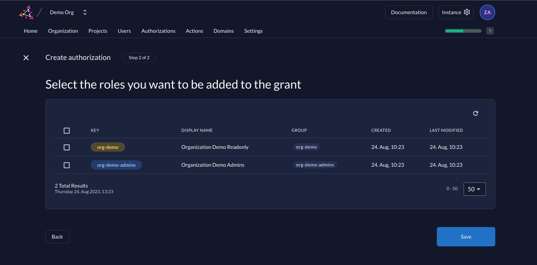Refresh the roles list
Viewport: 537px width, 265px height.
[x=476, y=113]
